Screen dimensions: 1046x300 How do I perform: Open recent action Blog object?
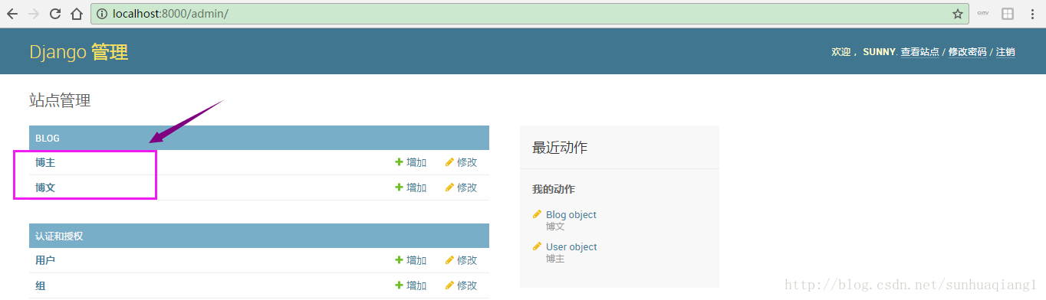(571, 215)
